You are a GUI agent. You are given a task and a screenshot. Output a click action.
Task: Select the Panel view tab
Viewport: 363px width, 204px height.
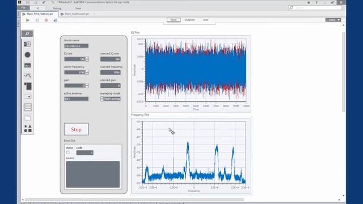coord(174,20)
